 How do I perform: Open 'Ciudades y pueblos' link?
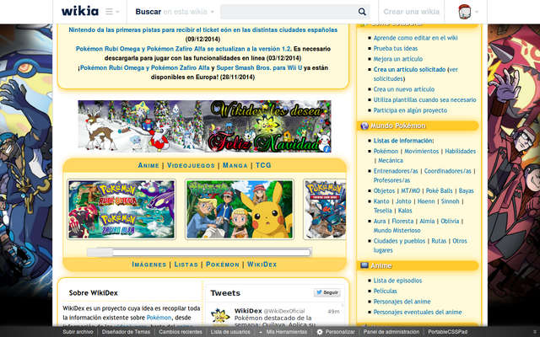click(399, 241)
